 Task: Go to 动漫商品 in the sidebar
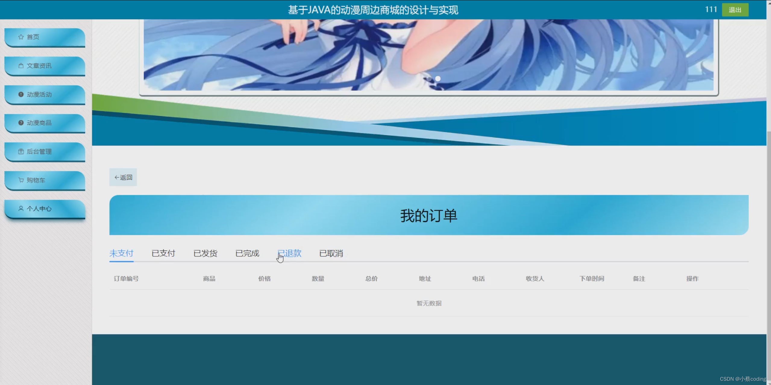point(45,123)
